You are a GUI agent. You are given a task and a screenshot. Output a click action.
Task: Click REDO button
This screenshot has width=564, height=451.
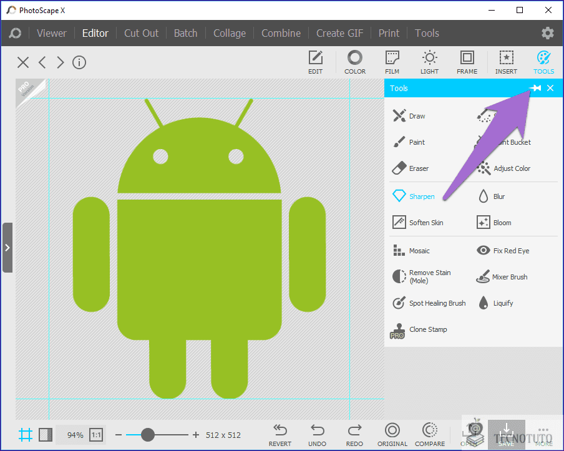[x=354, y=435]
